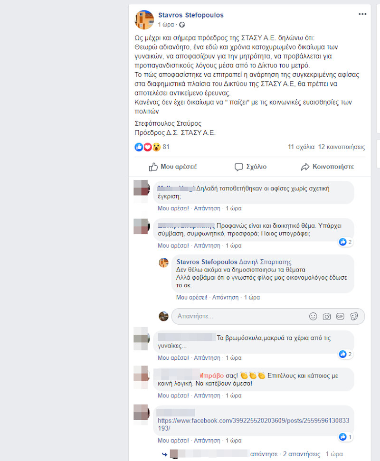Add a GIF to the reply
The width and height of the screenshot is (380, 461).
click(x=340, y=316)
